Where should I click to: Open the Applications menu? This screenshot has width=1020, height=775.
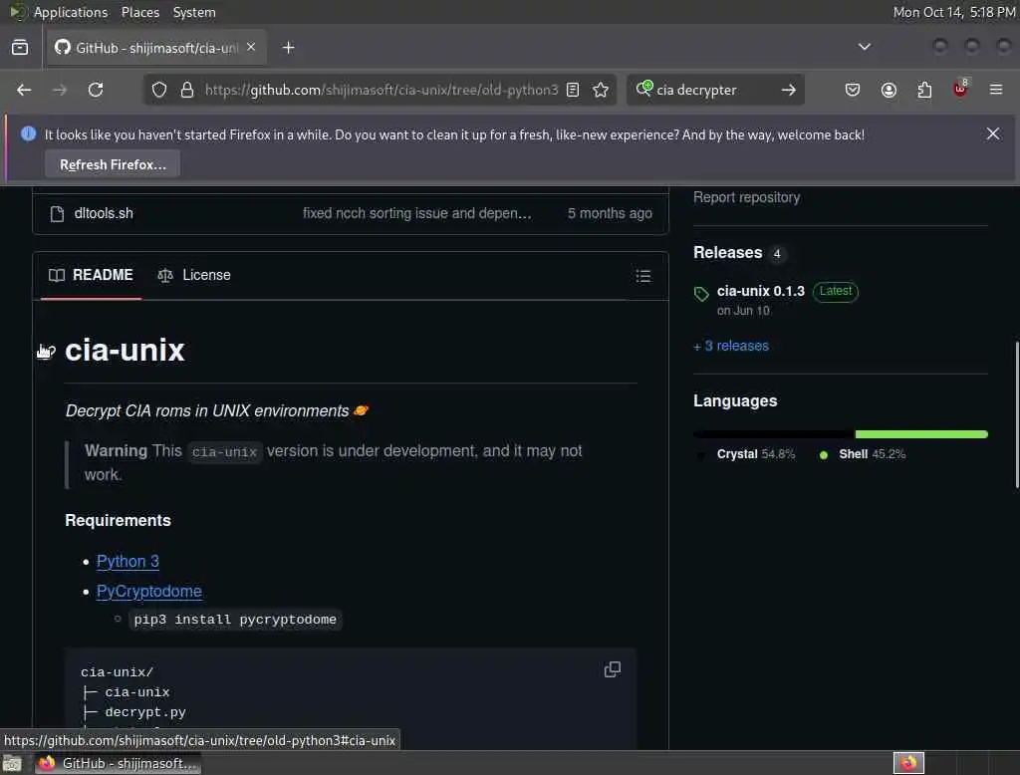(71, 12)
